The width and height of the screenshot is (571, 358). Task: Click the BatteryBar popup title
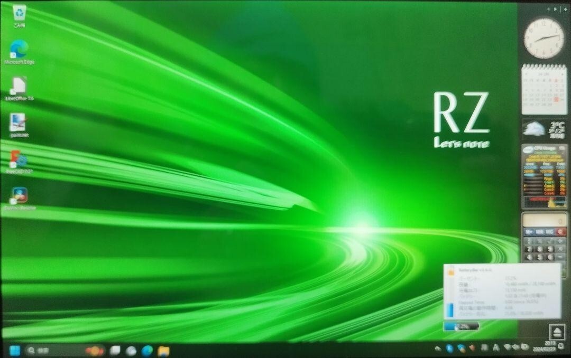tap(475, 270)
